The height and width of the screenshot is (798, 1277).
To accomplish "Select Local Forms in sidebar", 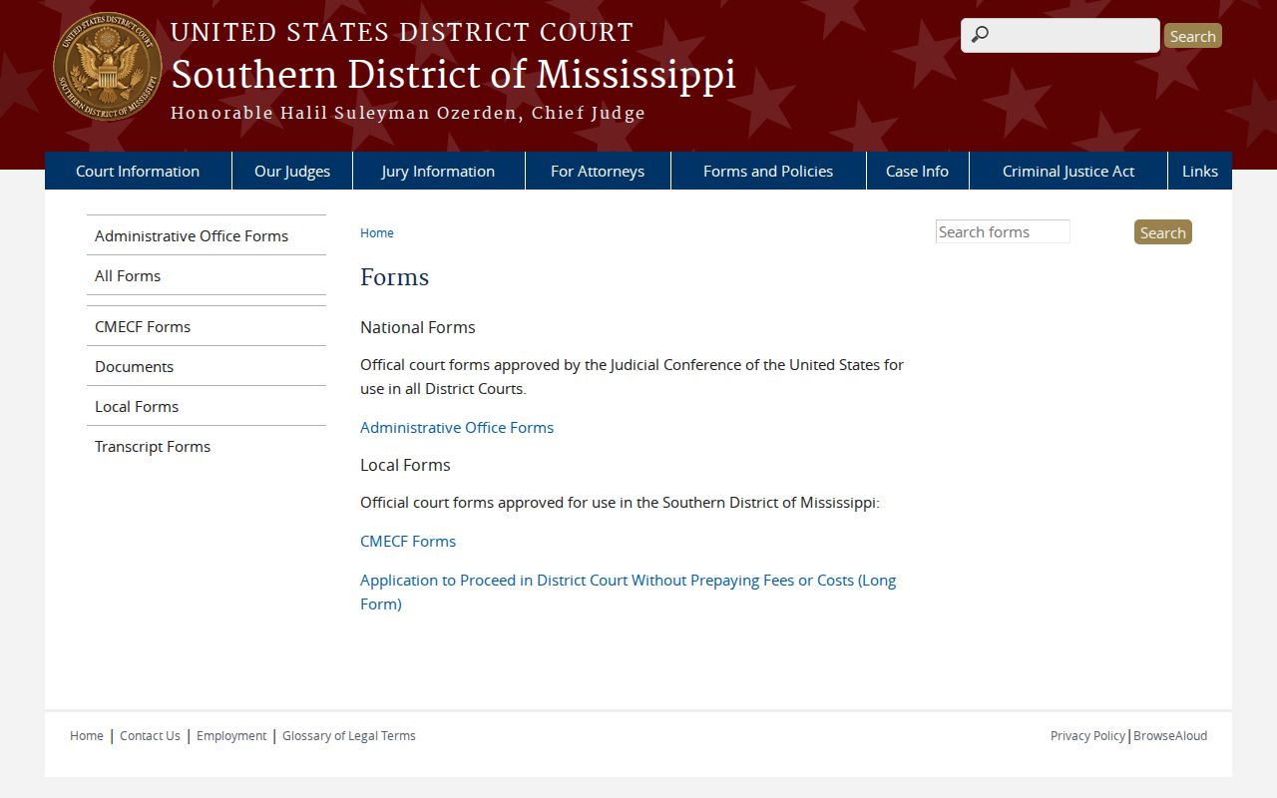I will pos(207,406).
